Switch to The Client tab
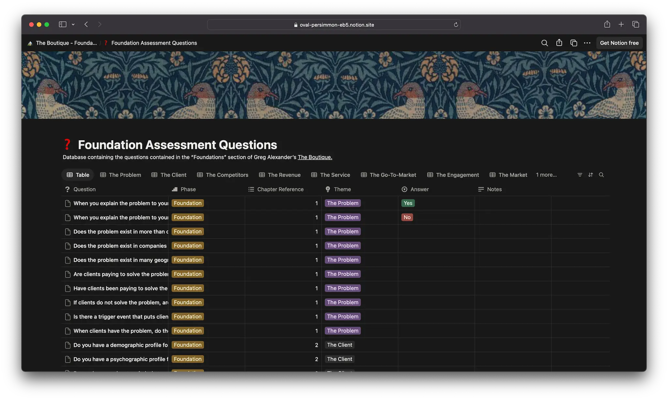 click(x=169, y=175)
